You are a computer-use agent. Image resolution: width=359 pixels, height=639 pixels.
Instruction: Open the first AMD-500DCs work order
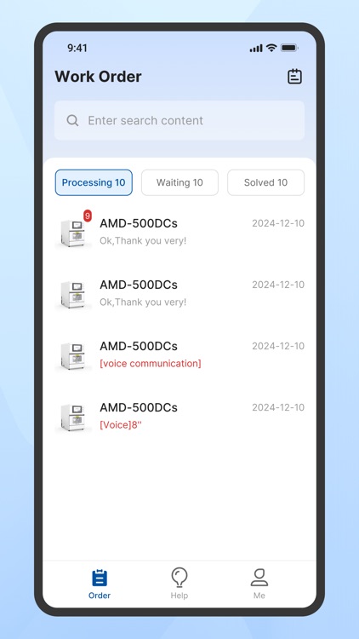click(179, 232)
